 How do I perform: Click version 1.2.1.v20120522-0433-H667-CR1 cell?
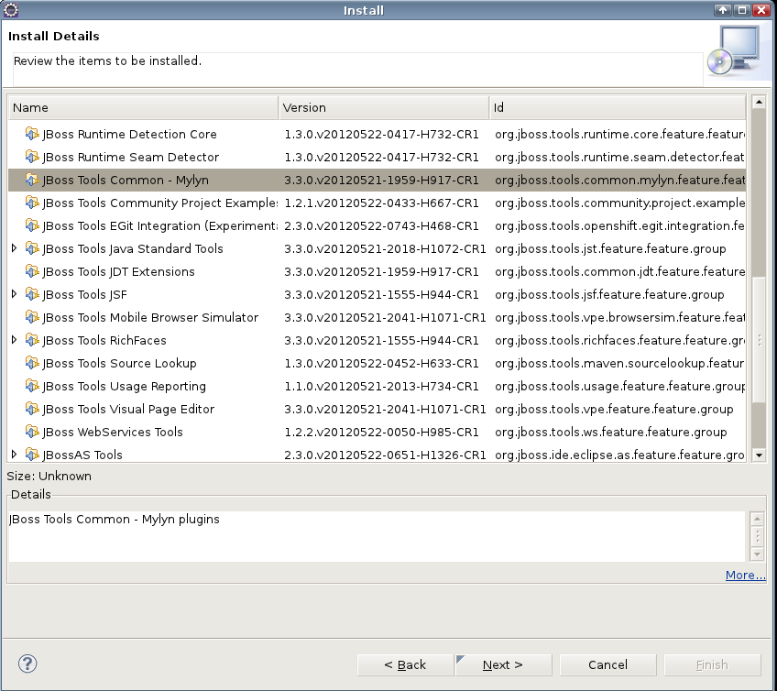[x=381, y=203]
